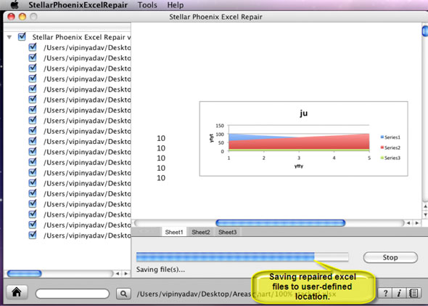The width and height of the screenshot is (428, 306).
Task: Open the Tools menu
Action: (x=147, y=5)
